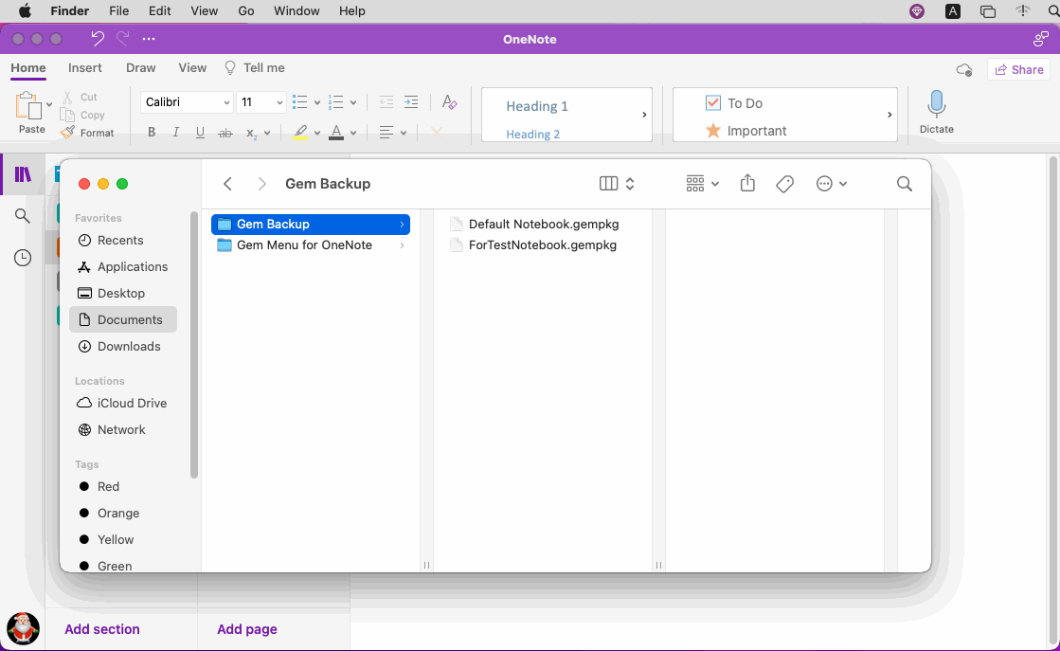Image resolution: width=1060 pixels, height=651 pixels.
Task: Switch to the Insert ribbon tab
Action: click(85, 67)
